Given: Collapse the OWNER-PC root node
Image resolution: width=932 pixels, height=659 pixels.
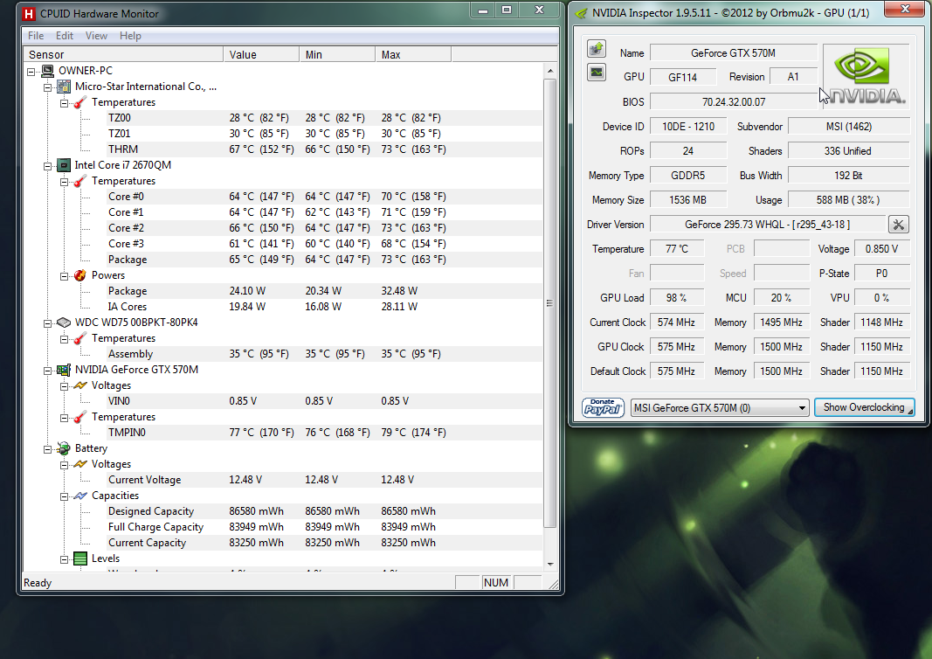Looking at the screenshot, I should pyautogui.click(x=31, y=72).
